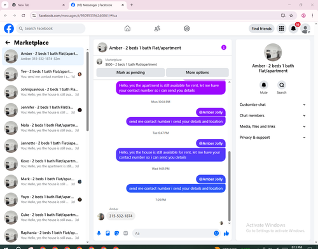Expand Media, files and links section
Viewport: 318px width, 249px height.
click(273, 127)
